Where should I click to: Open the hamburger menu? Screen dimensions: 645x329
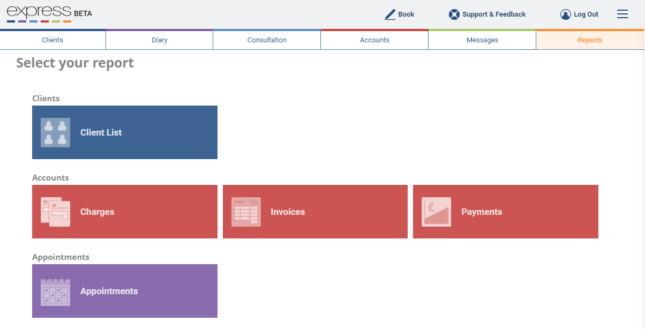[x=622, y=14]
